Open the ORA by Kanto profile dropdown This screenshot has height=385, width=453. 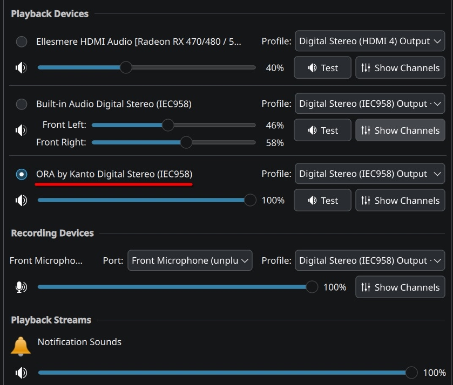pos(370,174)
